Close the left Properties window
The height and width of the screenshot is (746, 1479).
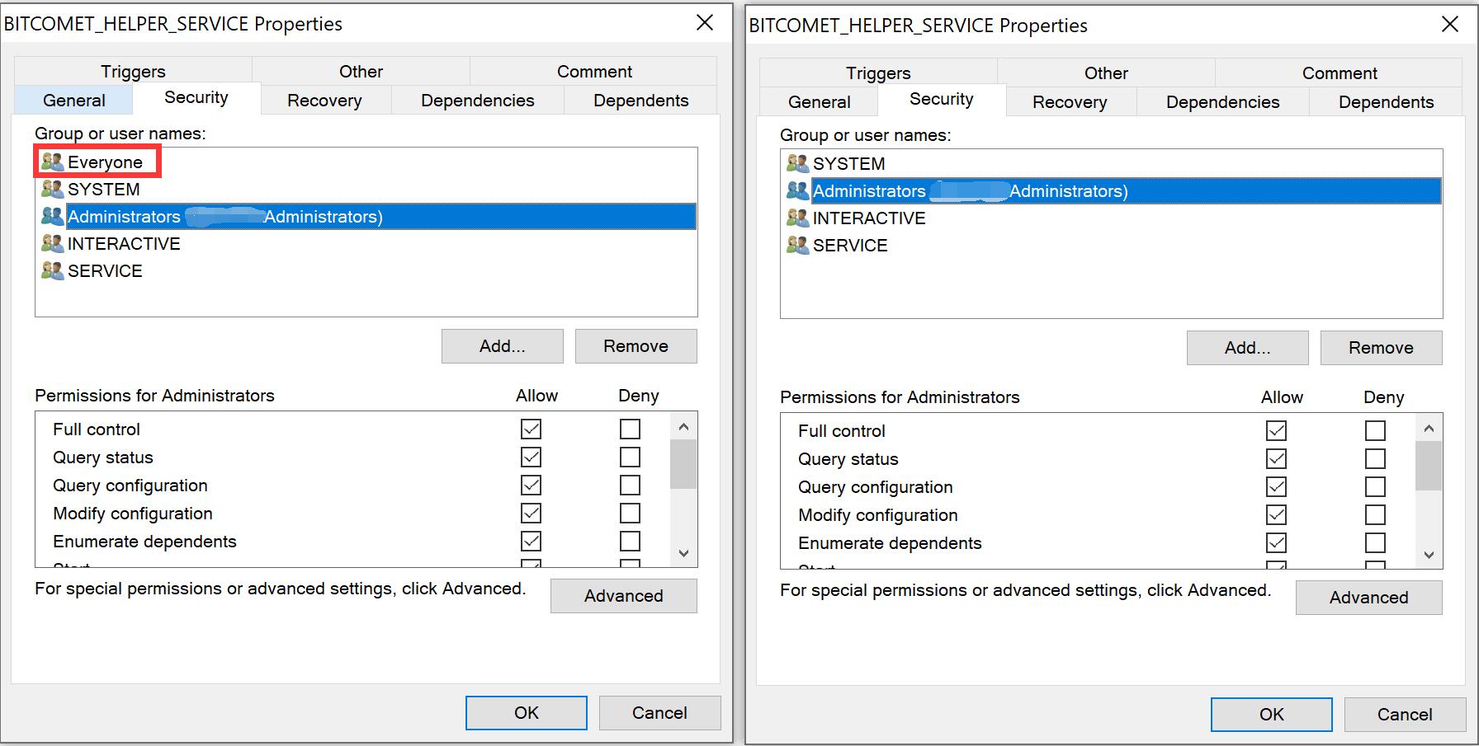tap(705, 23)
